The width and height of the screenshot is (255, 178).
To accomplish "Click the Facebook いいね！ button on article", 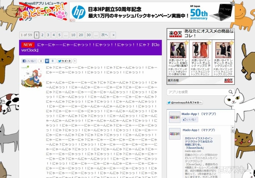I will (29, 61).
